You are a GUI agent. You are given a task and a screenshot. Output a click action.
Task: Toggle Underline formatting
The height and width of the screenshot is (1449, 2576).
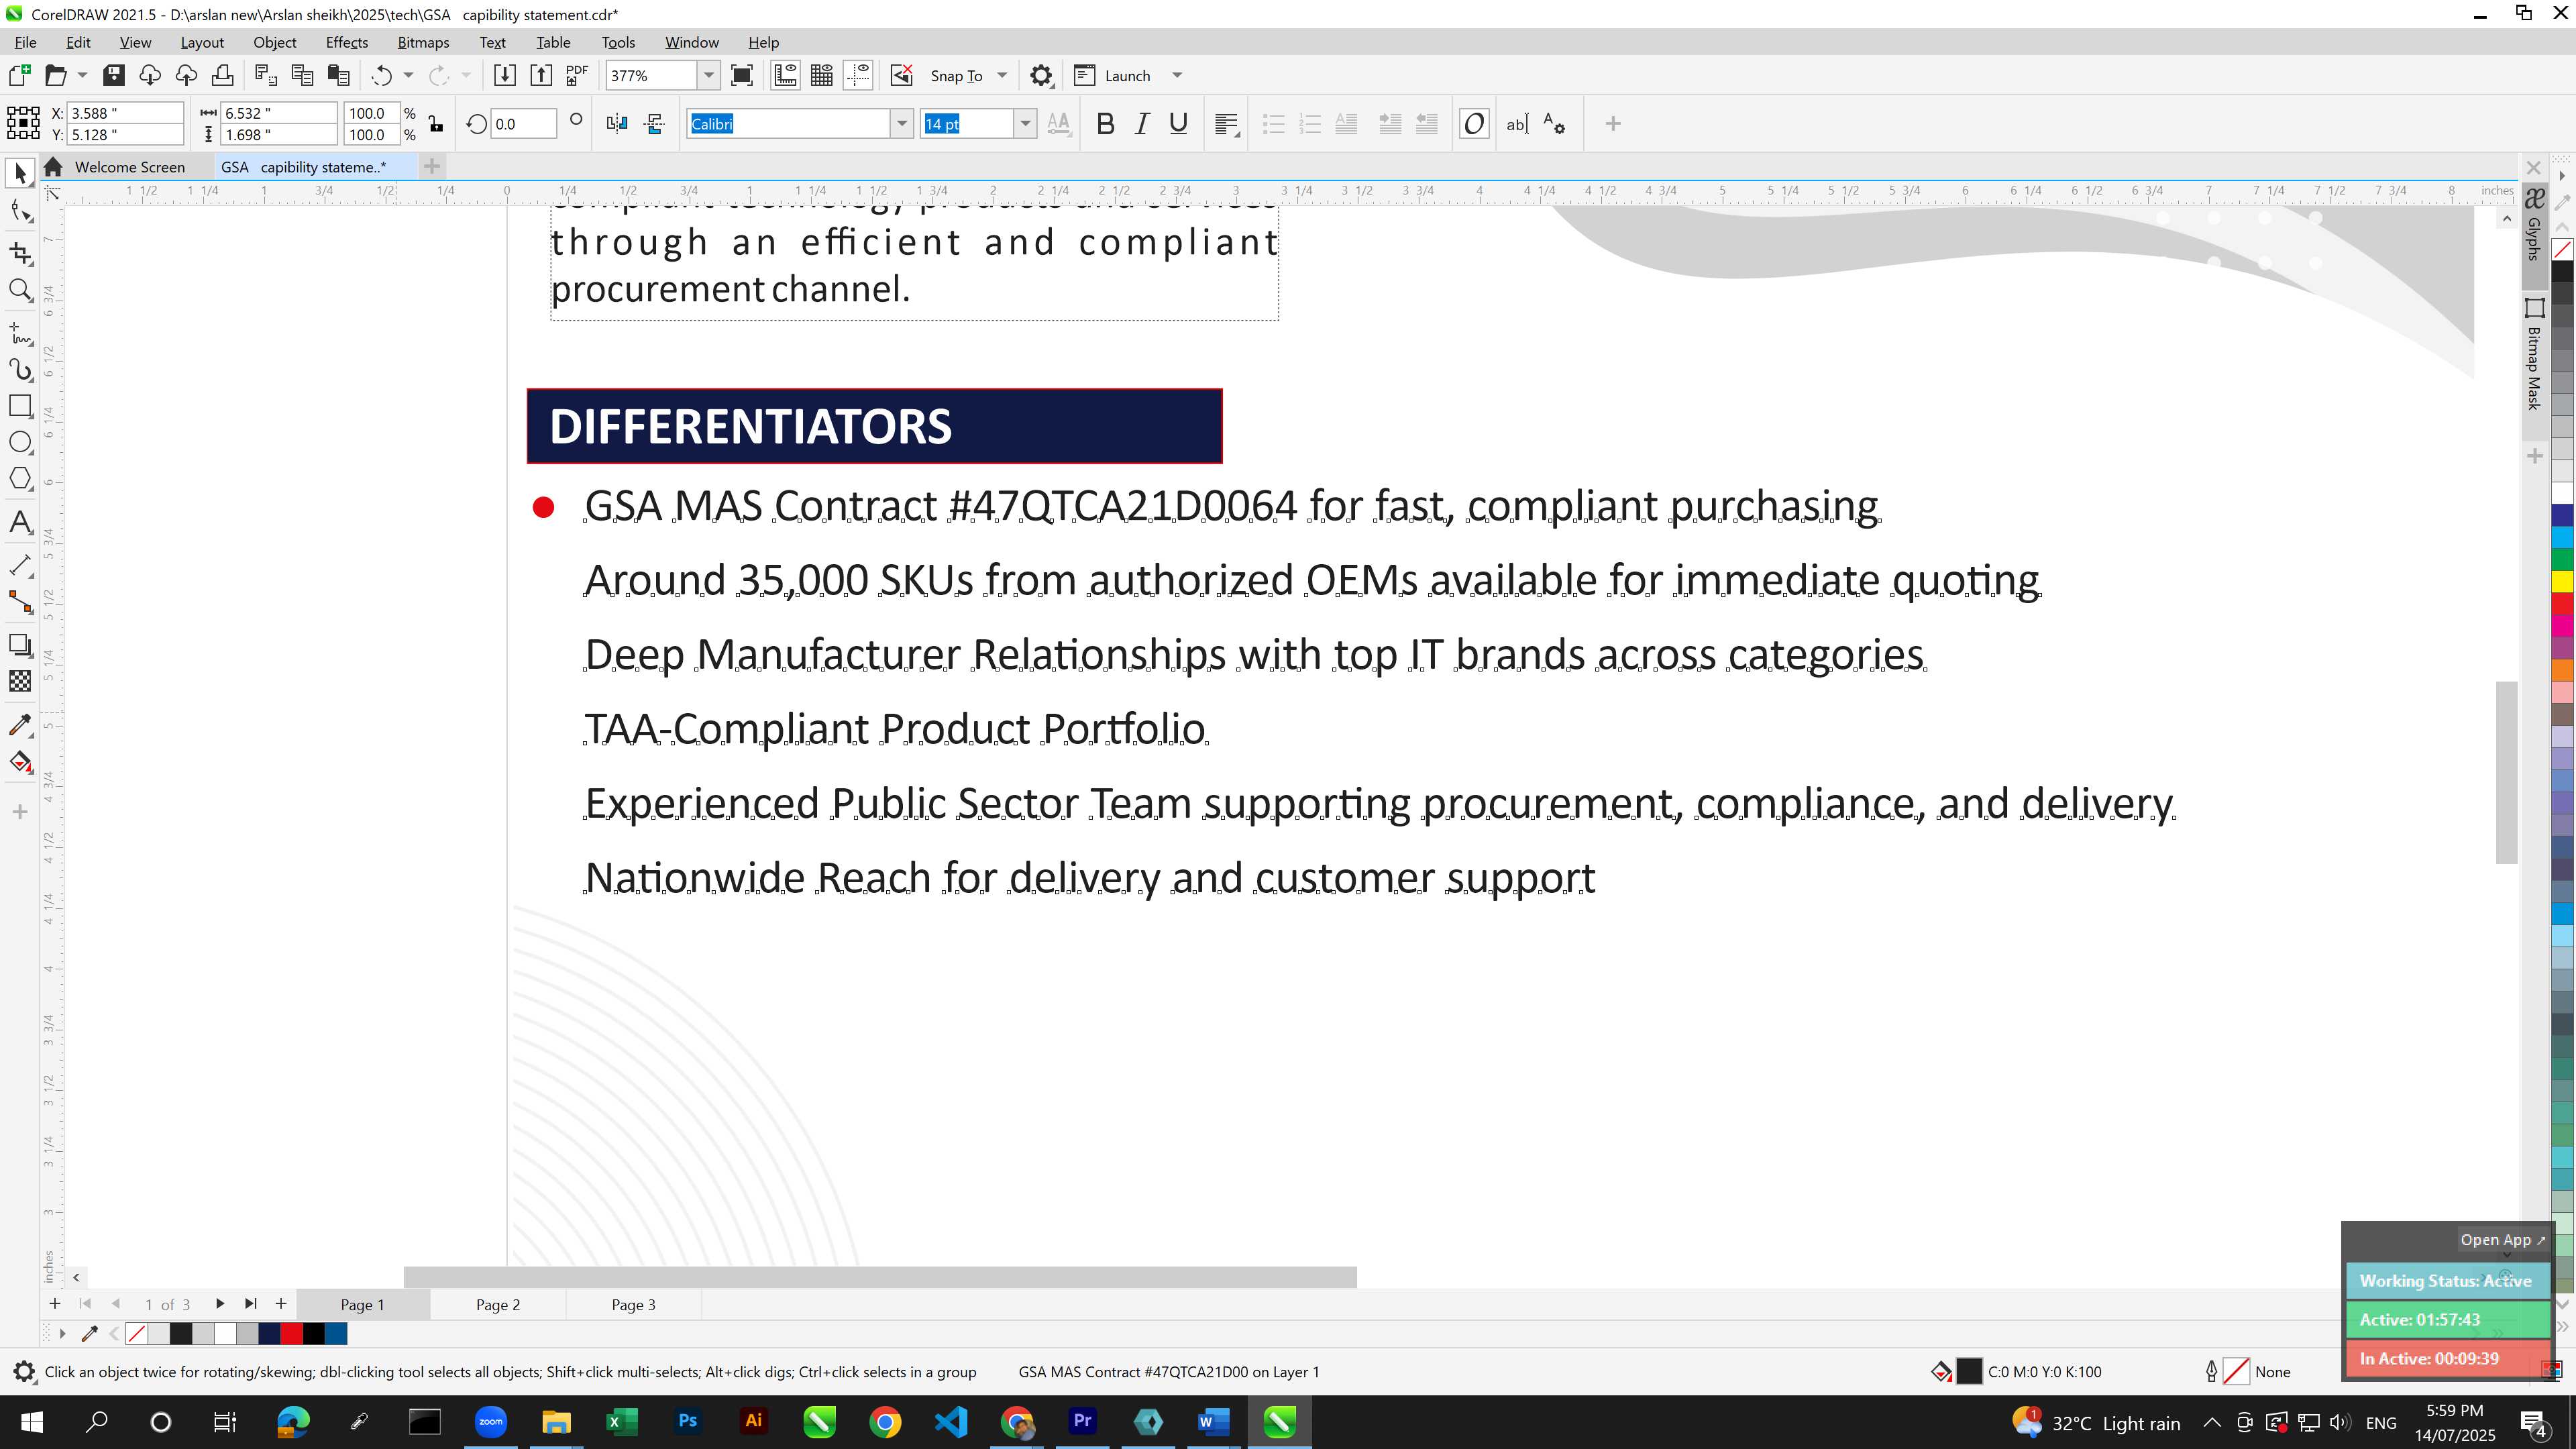(x=1178, y=124)
